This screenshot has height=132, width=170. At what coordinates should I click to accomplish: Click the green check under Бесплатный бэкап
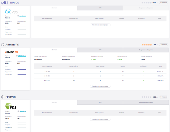[92, 59]
